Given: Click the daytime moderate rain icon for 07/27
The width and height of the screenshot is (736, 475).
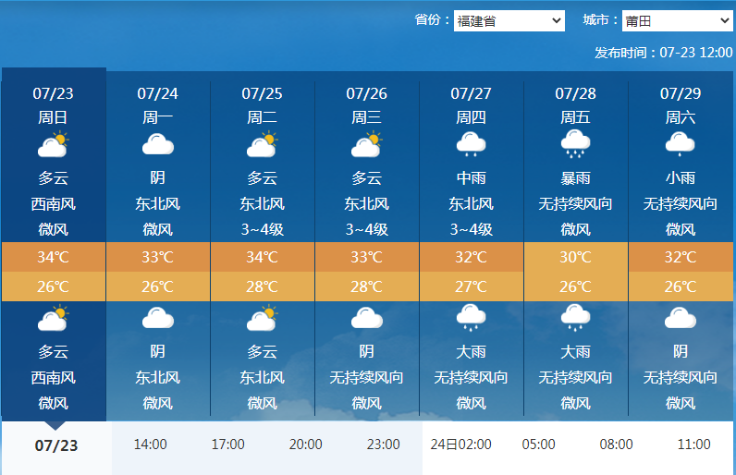Looking at the screenshot, I should (x=471, y=144).
